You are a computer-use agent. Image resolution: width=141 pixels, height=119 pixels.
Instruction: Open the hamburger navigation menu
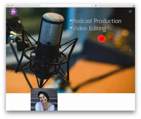click(130, 12)
